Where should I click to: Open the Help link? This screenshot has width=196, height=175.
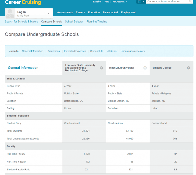click(x=107, y=2)
